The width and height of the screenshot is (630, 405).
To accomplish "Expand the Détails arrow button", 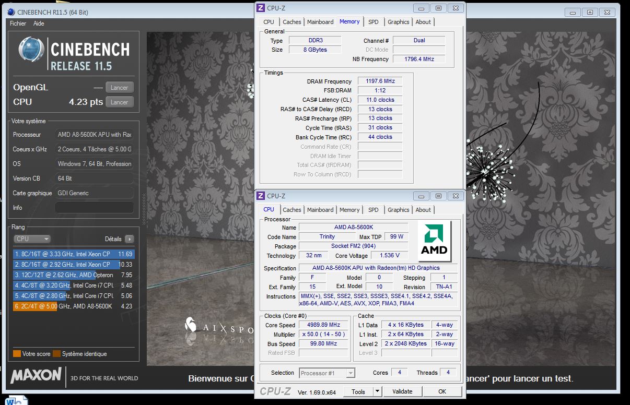I will 129,239.
